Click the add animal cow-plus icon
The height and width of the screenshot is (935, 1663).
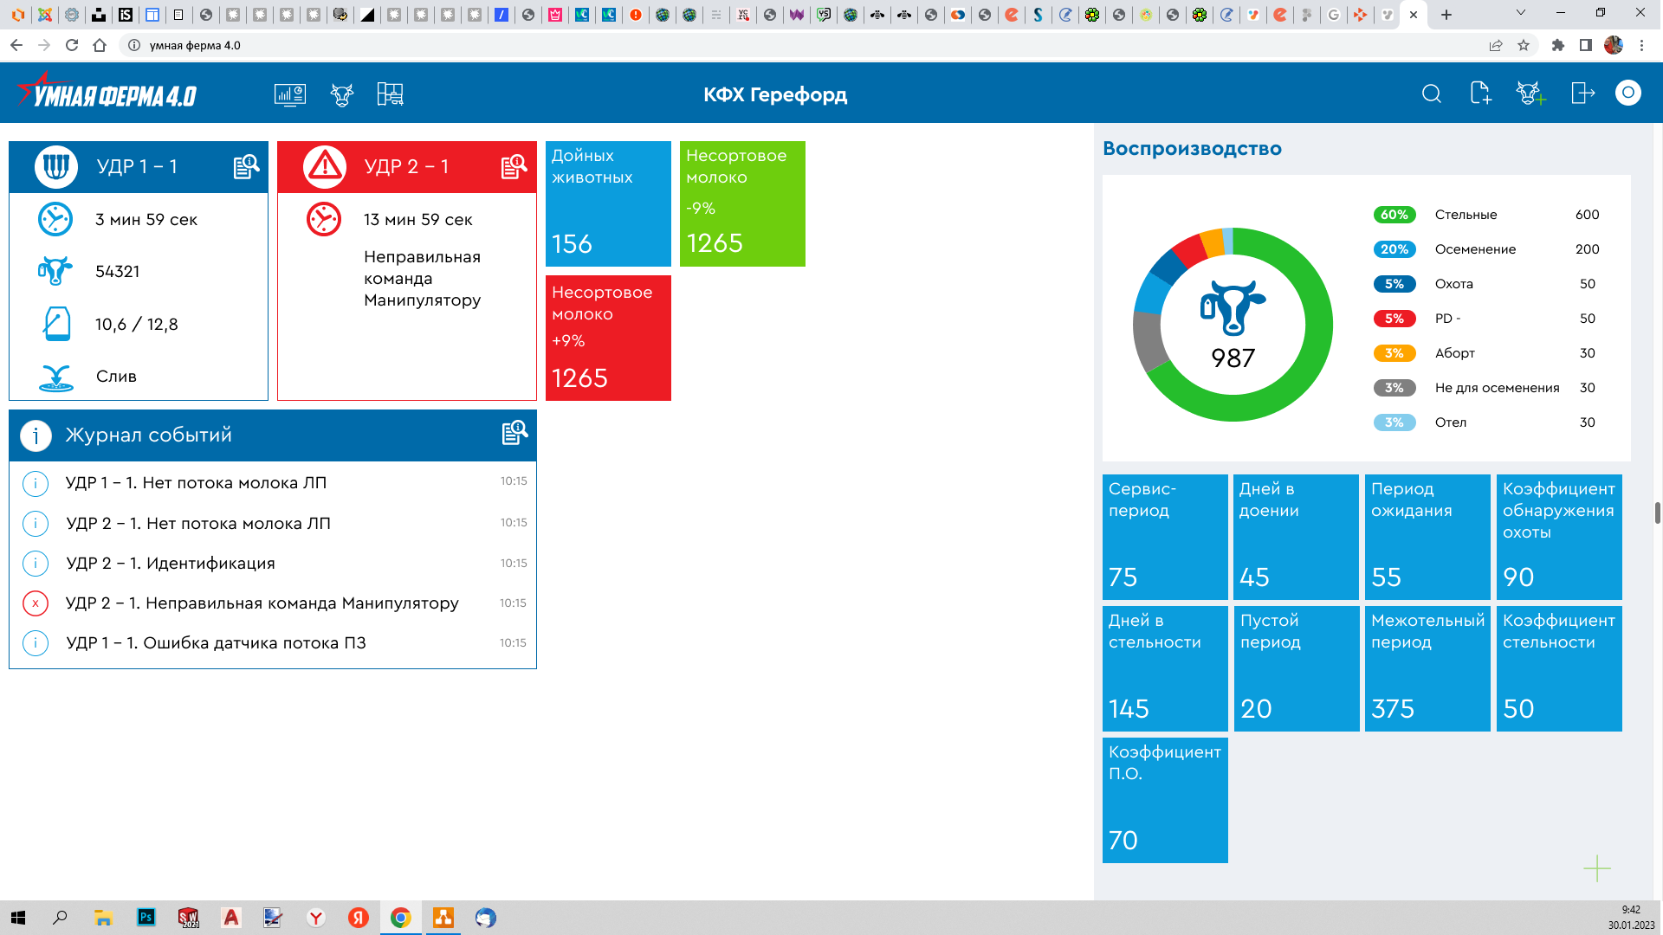pos(1530,93)
